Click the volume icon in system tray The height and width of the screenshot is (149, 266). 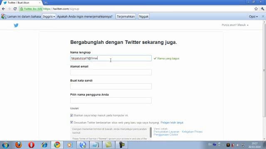(238, 145)
